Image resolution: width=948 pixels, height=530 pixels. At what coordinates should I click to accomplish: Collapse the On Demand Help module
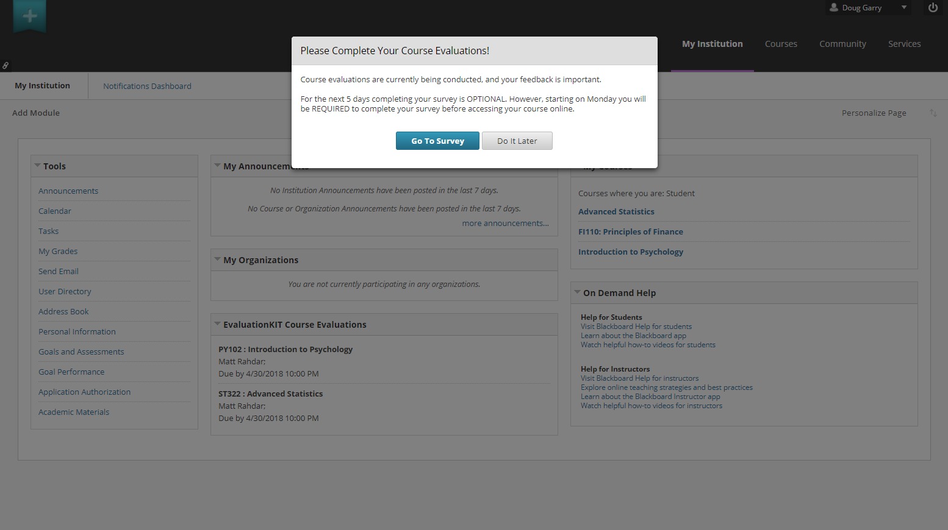pyautogui.click(x=577, y=292)
